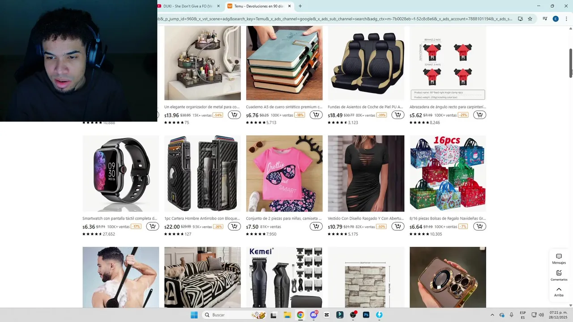Image resolution: width=573 pixels, height=322 pixels.
Task: Close the Temu tab
Action: coord(290,6)
